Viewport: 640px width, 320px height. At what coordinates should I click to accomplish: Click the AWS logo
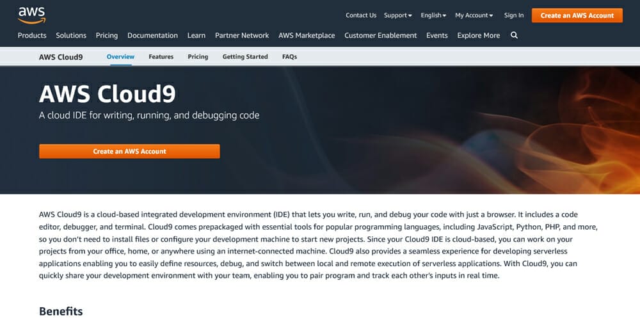(x=32, y=15)
